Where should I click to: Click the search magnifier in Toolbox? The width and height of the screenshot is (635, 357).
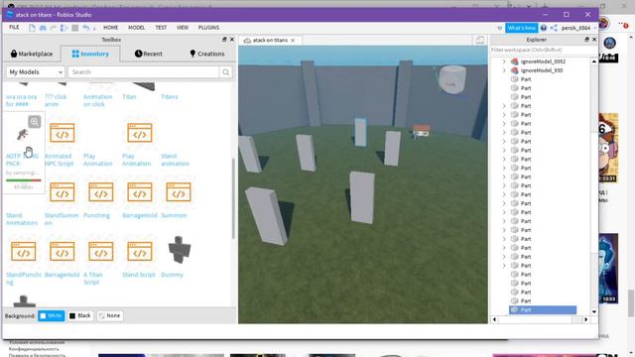(x=225, y=72)
